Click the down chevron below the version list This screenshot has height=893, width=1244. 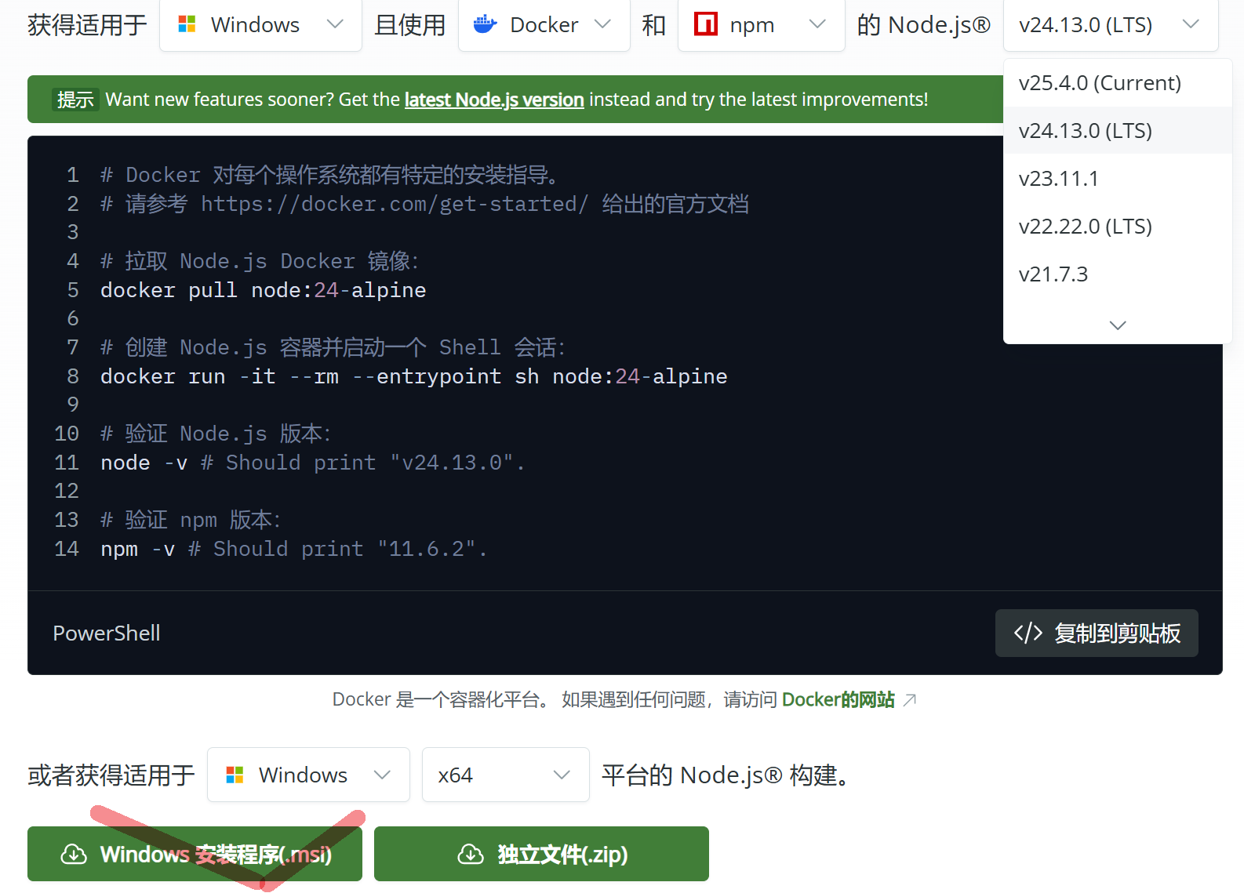(x=1118, y=325)
